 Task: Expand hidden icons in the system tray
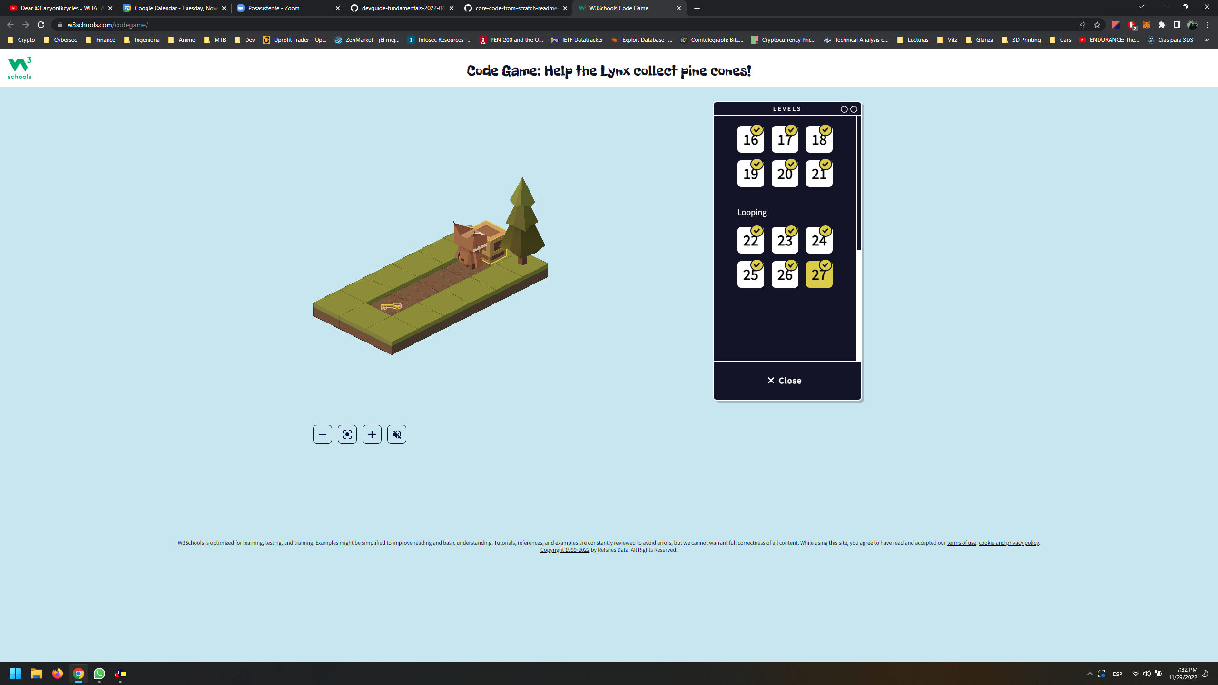click(x=1089, y=674)
